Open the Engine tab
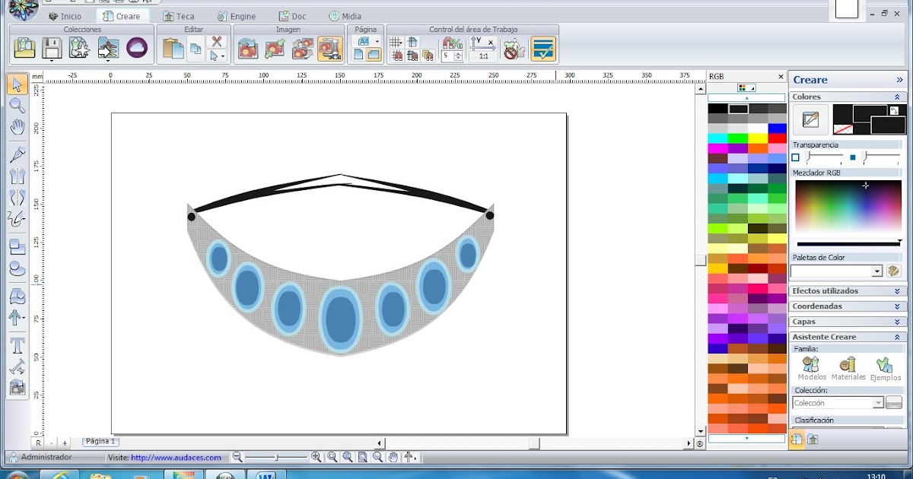The width and height of the screenshot is (913, 479). click(x=236, y=16)
